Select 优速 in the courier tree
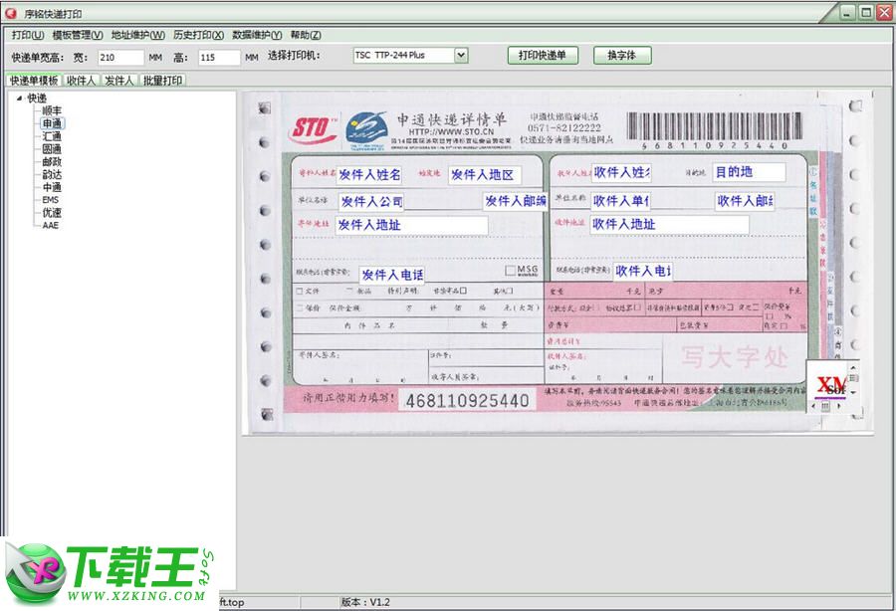 (52, 212)
